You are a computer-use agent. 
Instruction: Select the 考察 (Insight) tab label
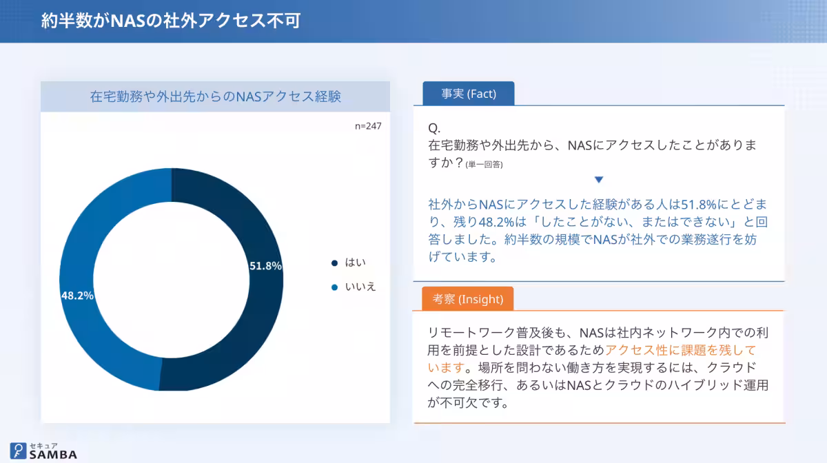[468, 299]
